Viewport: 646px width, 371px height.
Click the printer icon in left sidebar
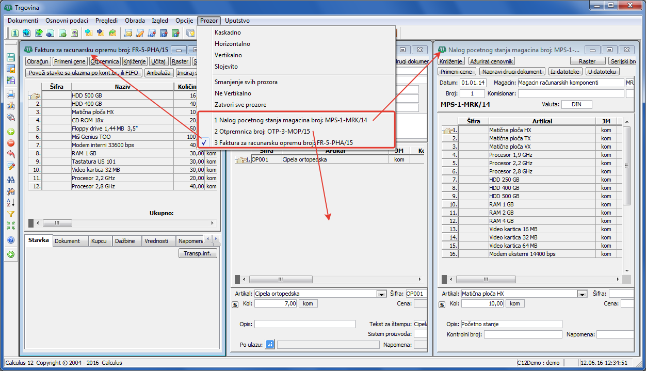(11, 94)
